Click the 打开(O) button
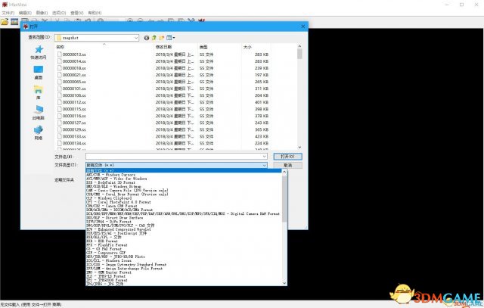484x308 pixels. tap(287, 157)
